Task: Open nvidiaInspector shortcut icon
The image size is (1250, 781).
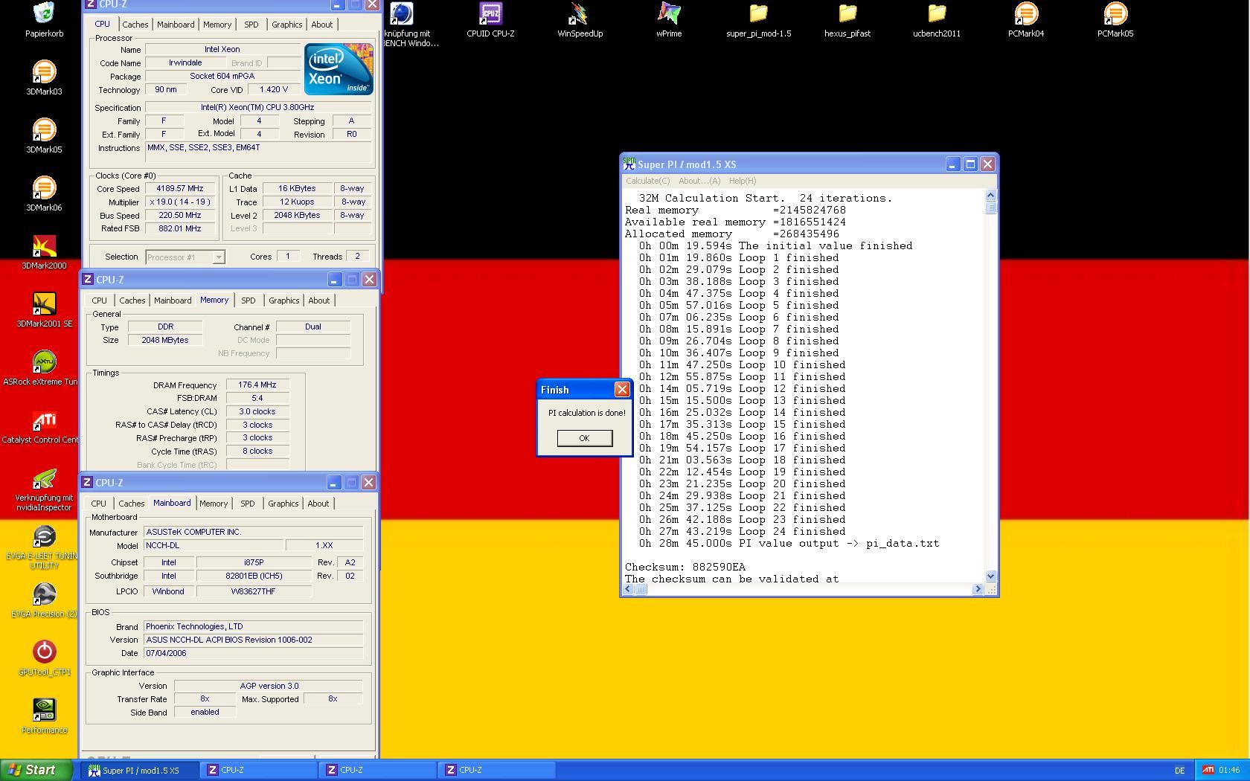Action: click(x=44, y=478)
